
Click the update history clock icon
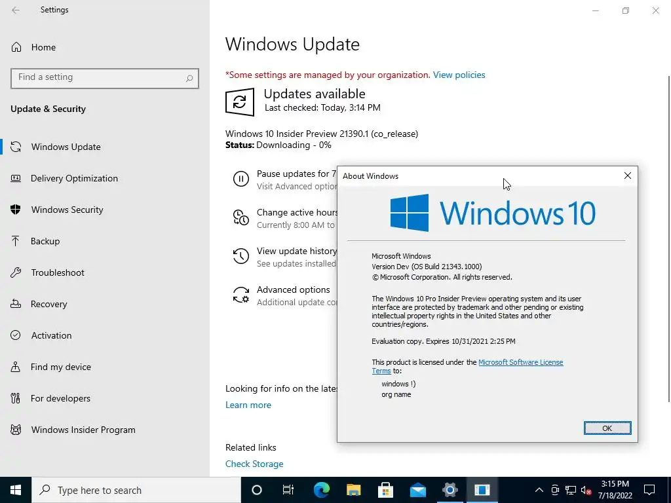(241, 256)
